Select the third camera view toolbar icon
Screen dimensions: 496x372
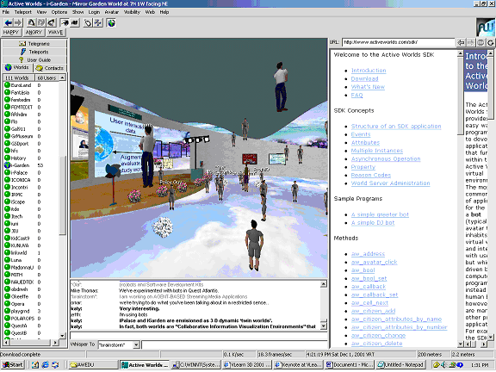click(52, 22)
